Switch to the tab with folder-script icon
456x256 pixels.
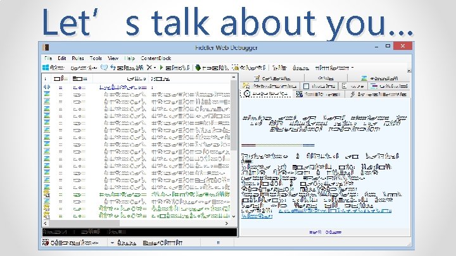pyautogui.click(x=270, y=86)
